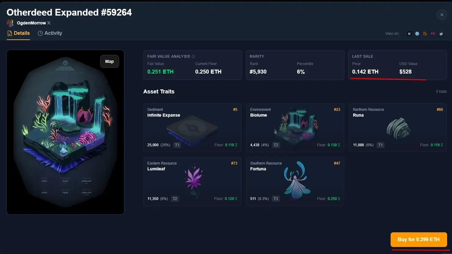Buy for 0.299 ETH

pyautogui.click(x=419, y=239)
